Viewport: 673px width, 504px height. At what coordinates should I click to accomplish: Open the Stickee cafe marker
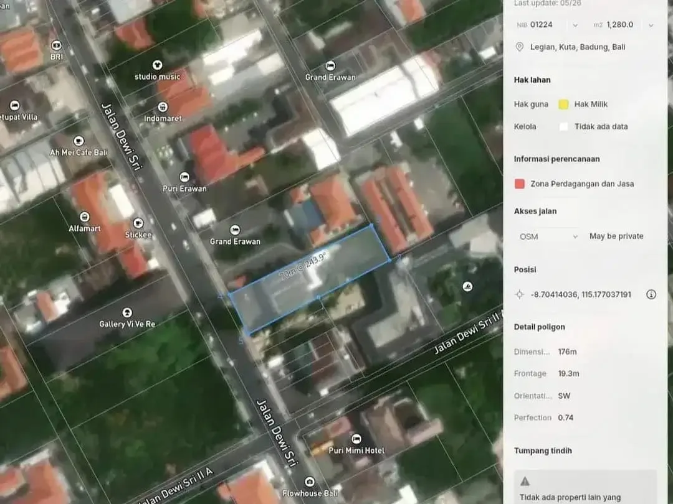[x=138, y=223]
